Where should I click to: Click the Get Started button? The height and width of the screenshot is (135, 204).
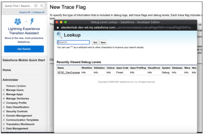[24, 49]
